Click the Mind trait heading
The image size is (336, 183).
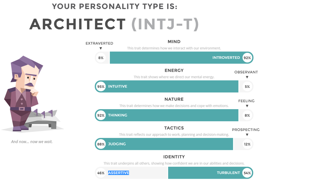pos(174,42)
